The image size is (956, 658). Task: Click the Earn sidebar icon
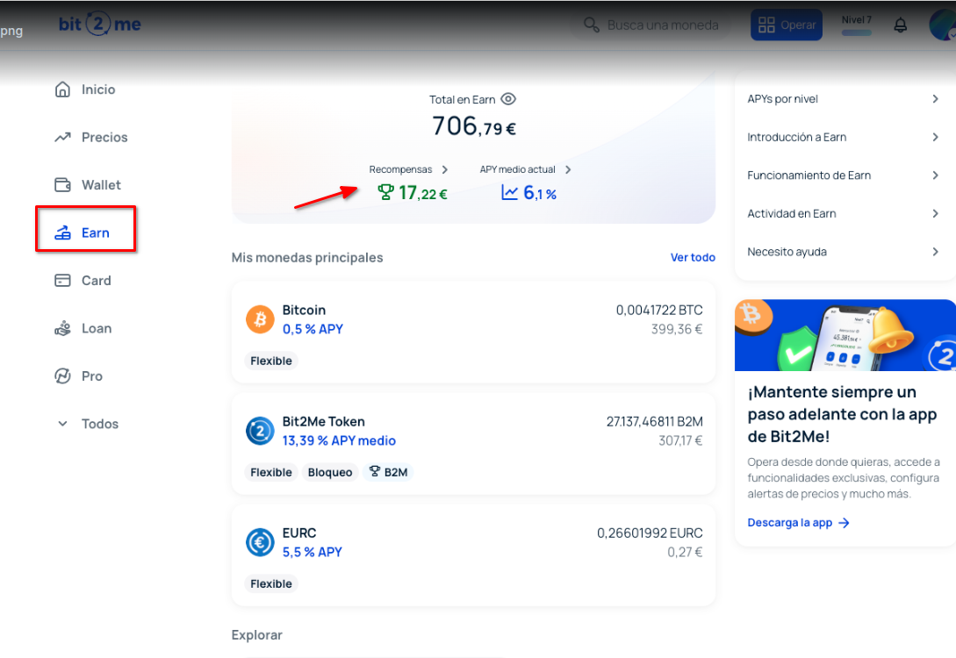tap(62, 232)
